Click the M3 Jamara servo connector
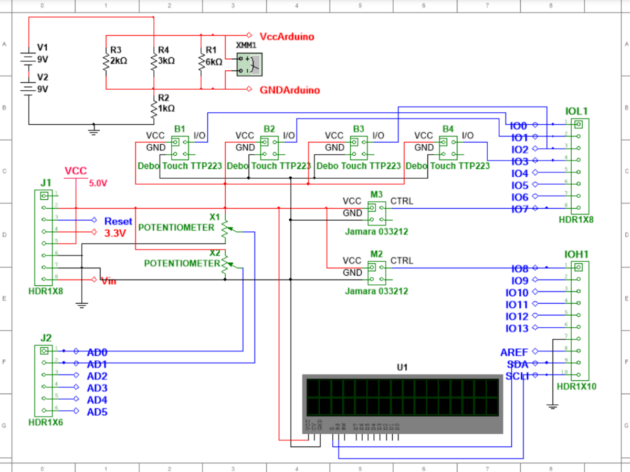Screen dimensions: 630x472 pos(376,213)
